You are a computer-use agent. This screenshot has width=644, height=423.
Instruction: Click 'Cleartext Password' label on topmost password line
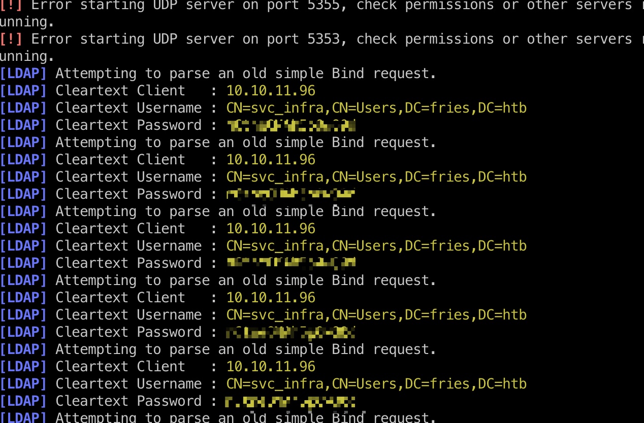pos(128,125)
